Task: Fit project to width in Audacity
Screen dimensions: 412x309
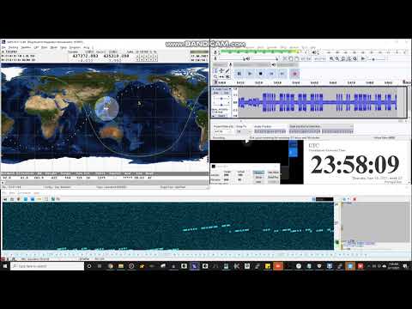Action: point(349,58)
